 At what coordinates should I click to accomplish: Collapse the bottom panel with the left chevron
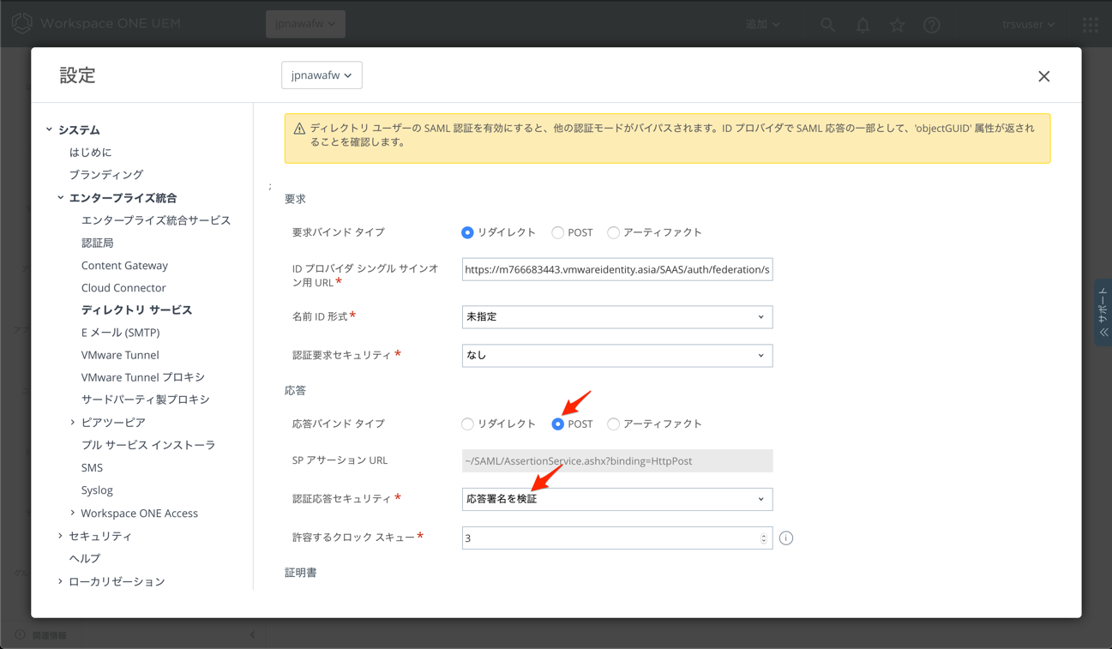click(x=252, y=635)
